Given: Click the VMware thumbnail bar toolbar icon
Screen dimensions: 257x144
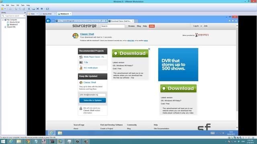Looking at the screenshot, I should [34, 9].
